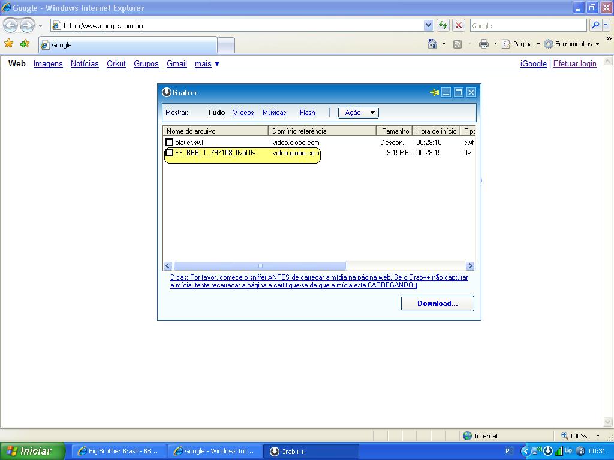Expand the Print options dropdown arrow

pyautogui.click(x=495, y=43)
